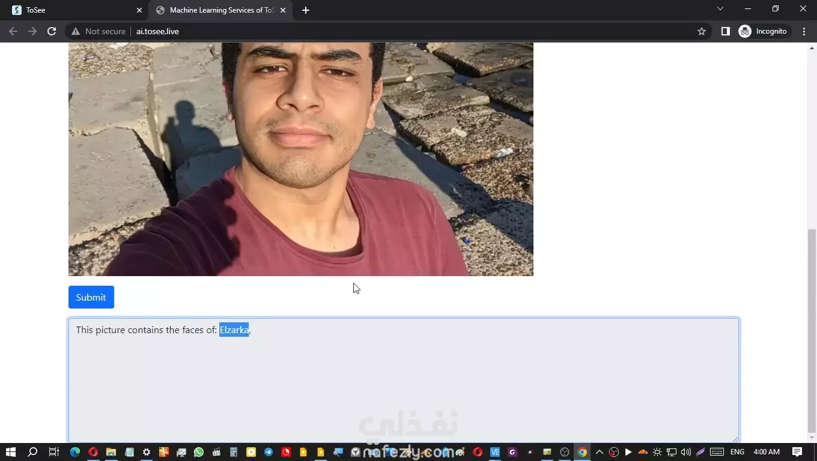Expand the tab search dropdown
Screen dimensions: 817x461
(x=720, y=9)
